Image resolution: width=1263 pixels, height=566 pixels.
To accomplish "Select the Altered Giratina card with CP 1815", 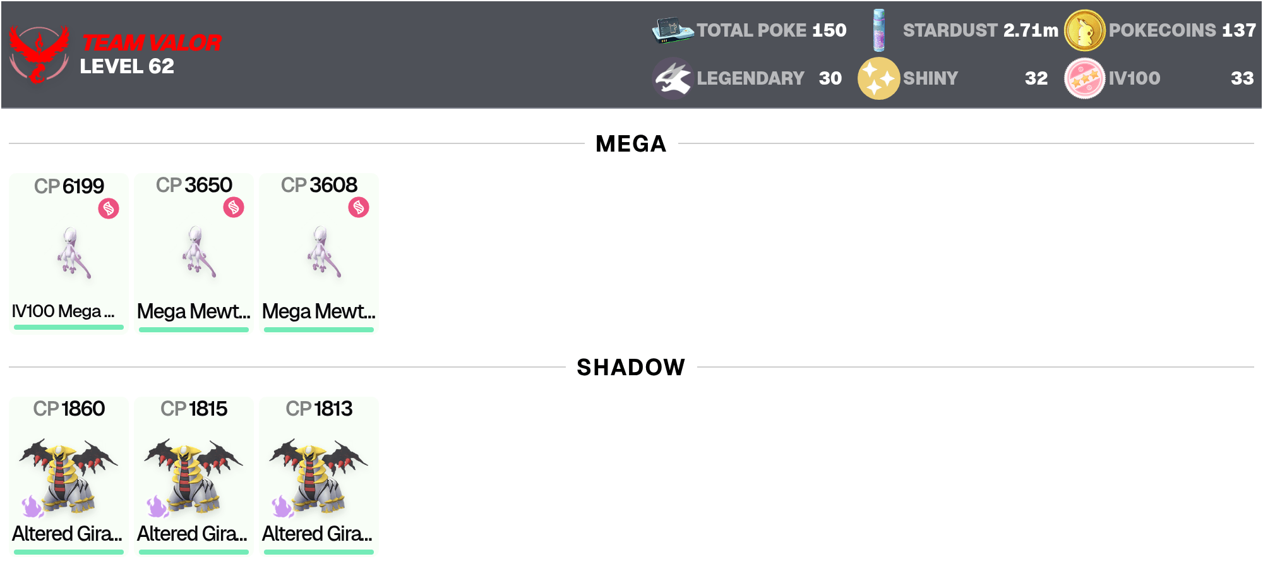I will [194, 476].
